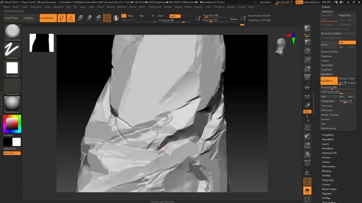362x203 pixels.
Task: Expand ClayPolish section
Action: pos(326,69)
